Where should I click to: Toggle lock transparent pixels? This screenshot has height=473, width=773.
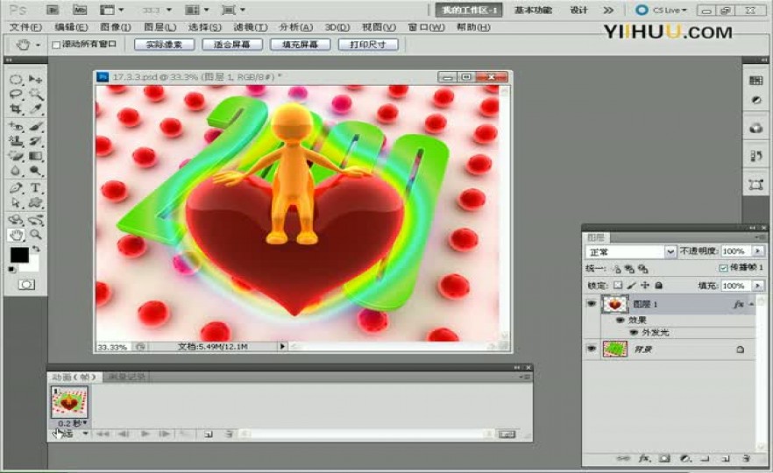618,286
